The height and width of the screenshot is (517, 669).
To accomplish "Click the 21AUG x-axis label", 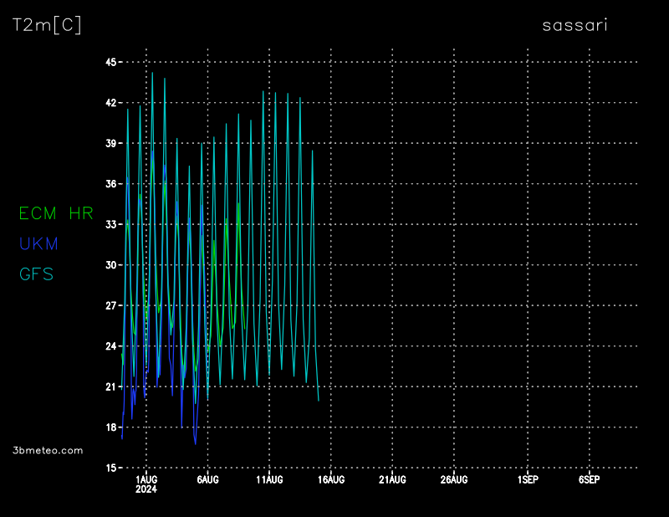I will 392,479.
